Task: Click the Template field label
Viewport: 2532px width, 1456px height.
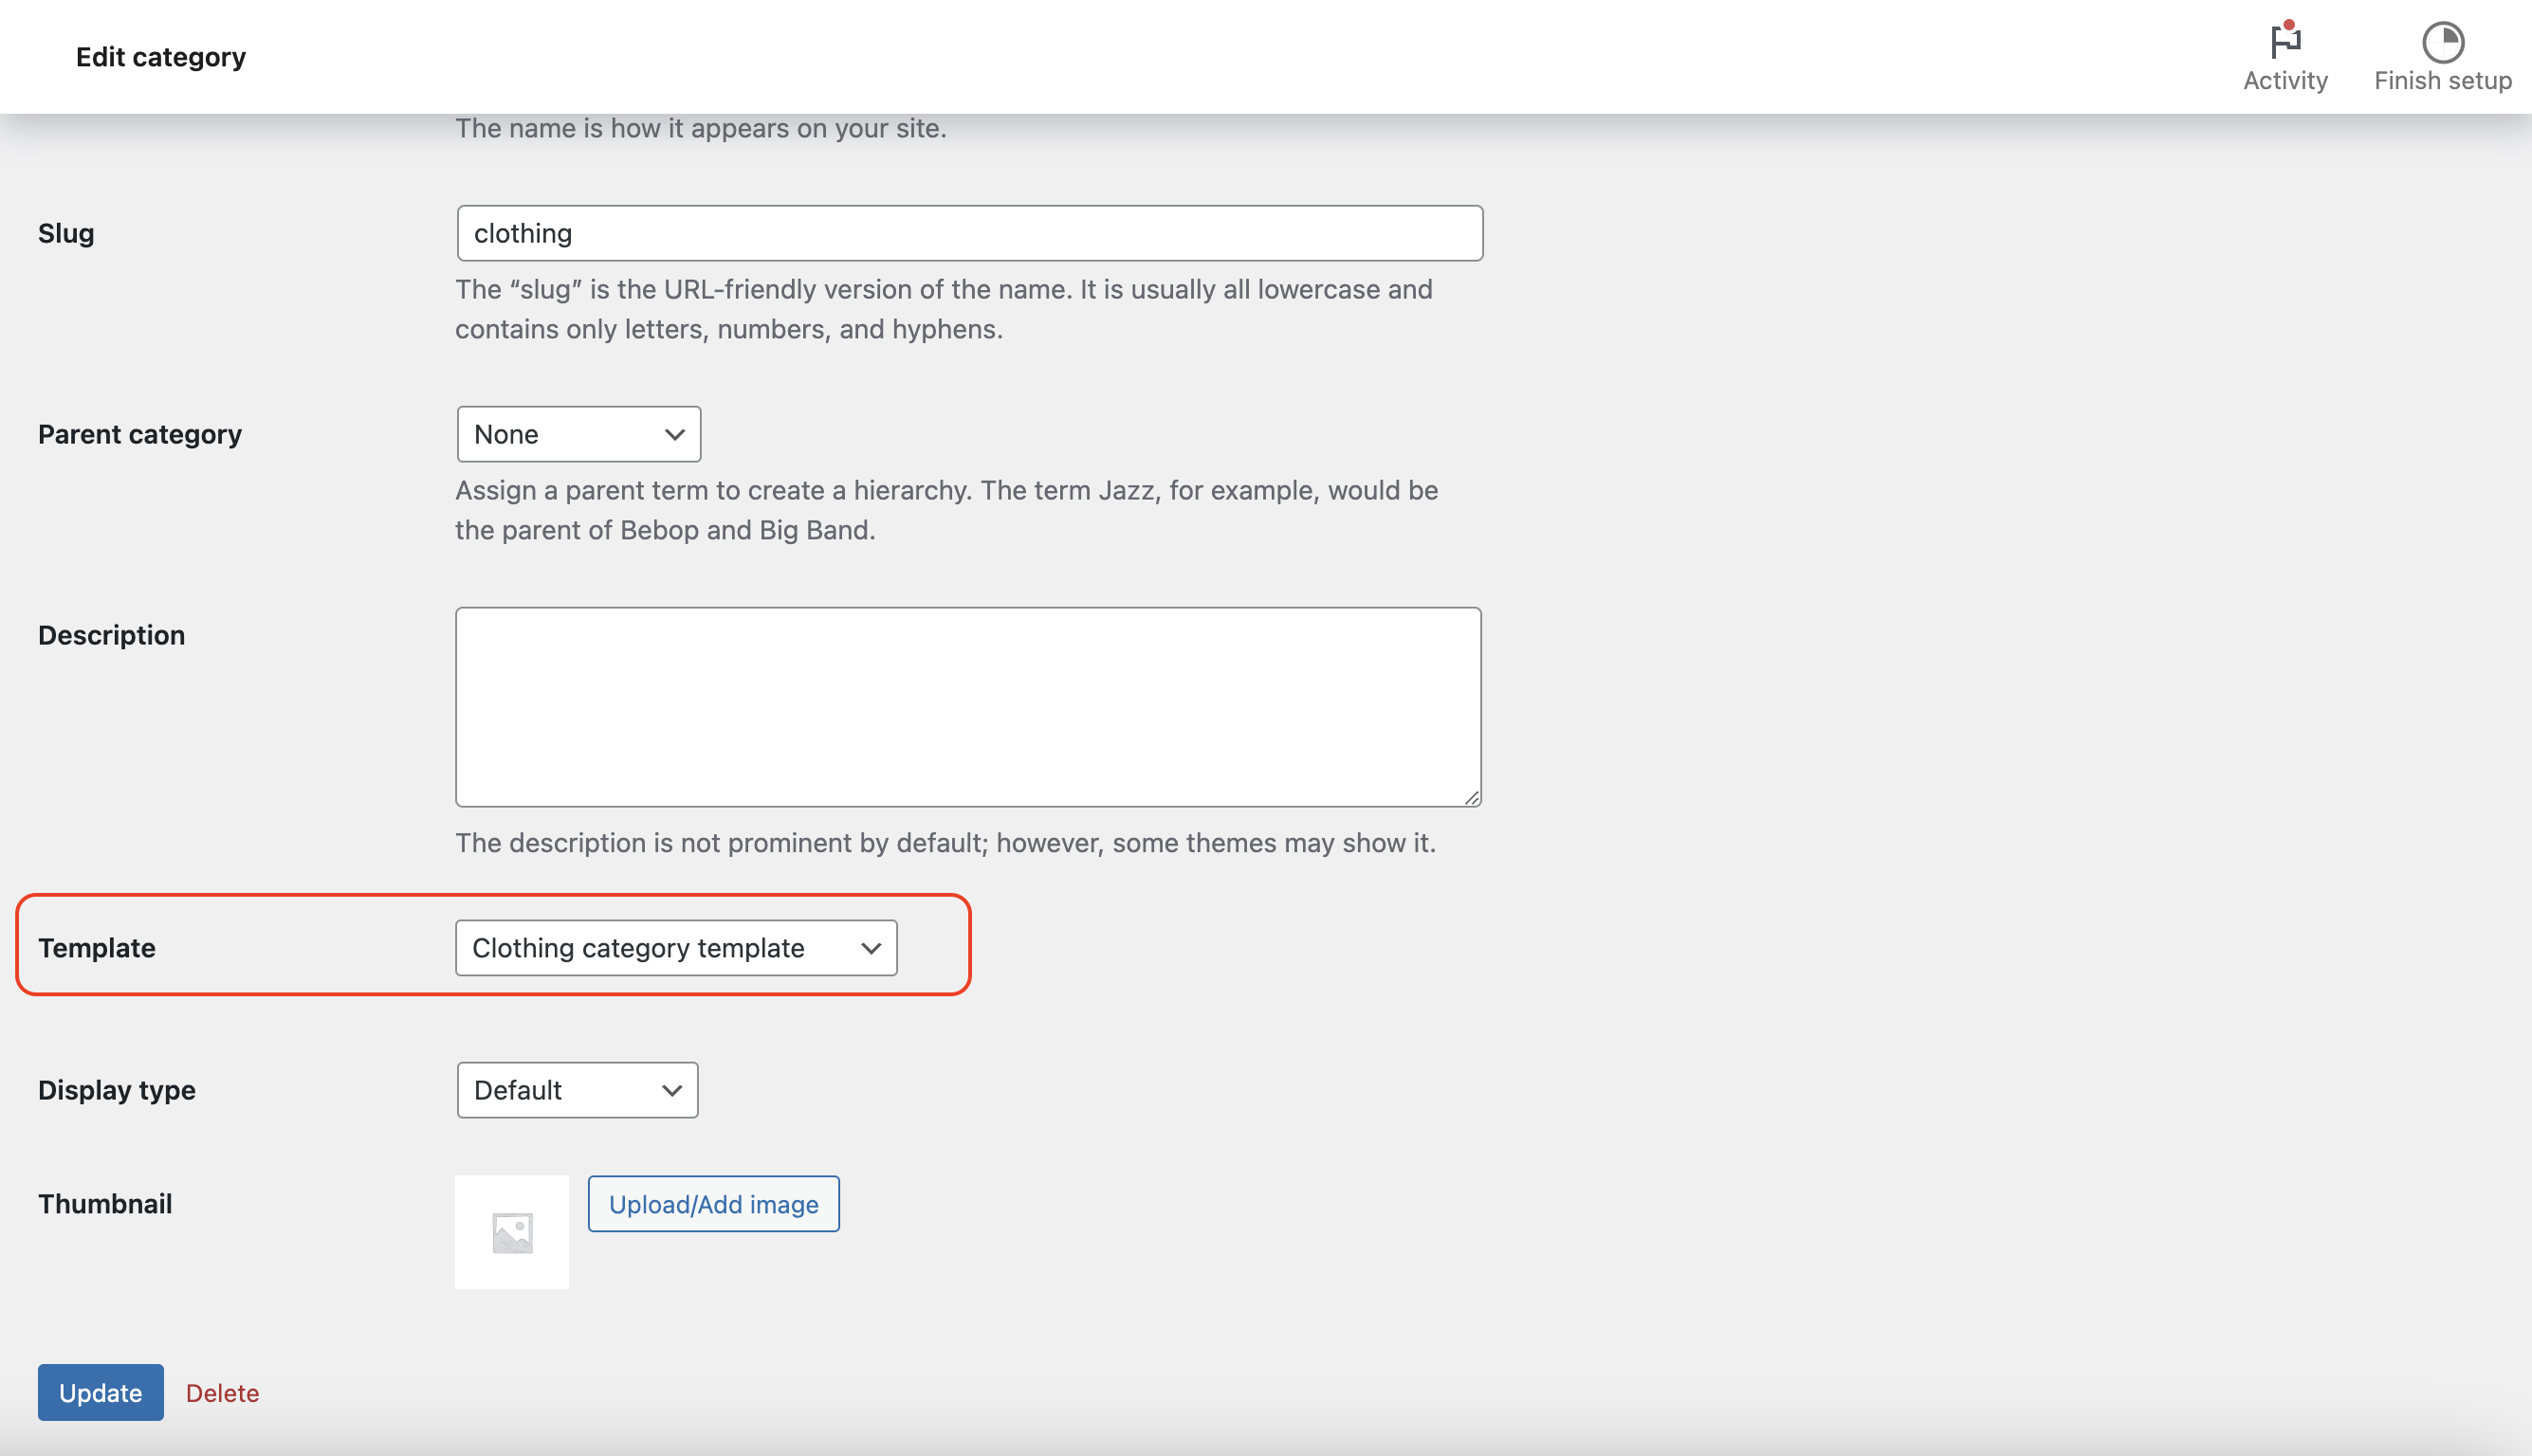Action: coord(97,948)
